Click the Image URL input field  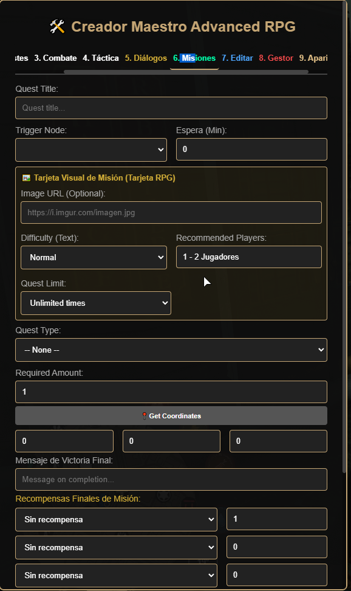point(171,212)
